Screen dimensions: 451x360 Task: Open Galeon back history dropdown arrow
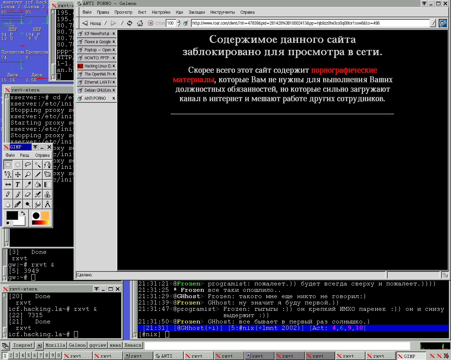pyautogui.click(x=105, y=23)
